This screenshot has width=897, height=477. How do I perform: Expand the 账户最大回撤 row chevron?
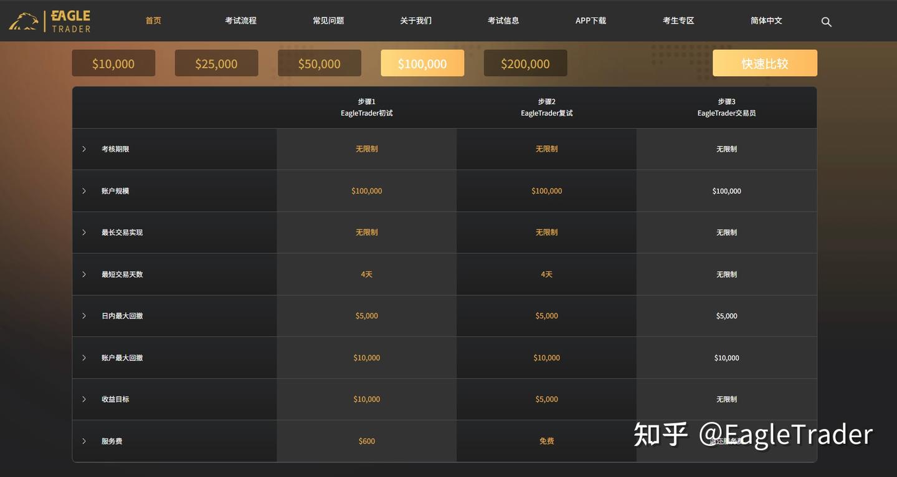(84, 358)
